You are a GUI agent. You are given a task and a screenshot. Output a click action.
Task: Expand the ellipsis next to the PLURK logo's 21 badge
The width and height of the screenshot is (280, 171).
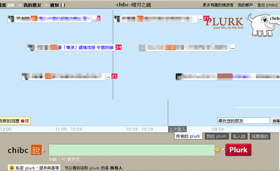point(200,19)
